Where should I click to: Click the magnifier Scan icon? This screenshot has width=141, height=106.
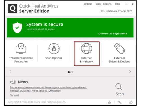point(119,87)
